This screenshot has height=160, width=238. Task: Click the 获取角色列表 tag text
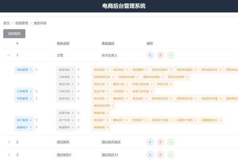coord(185,99)
